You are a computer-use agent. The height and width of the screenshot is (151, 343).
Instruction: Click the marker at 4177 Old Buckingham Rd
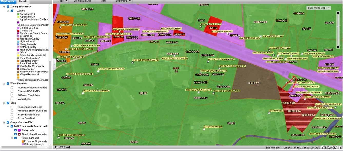[83, 93]
